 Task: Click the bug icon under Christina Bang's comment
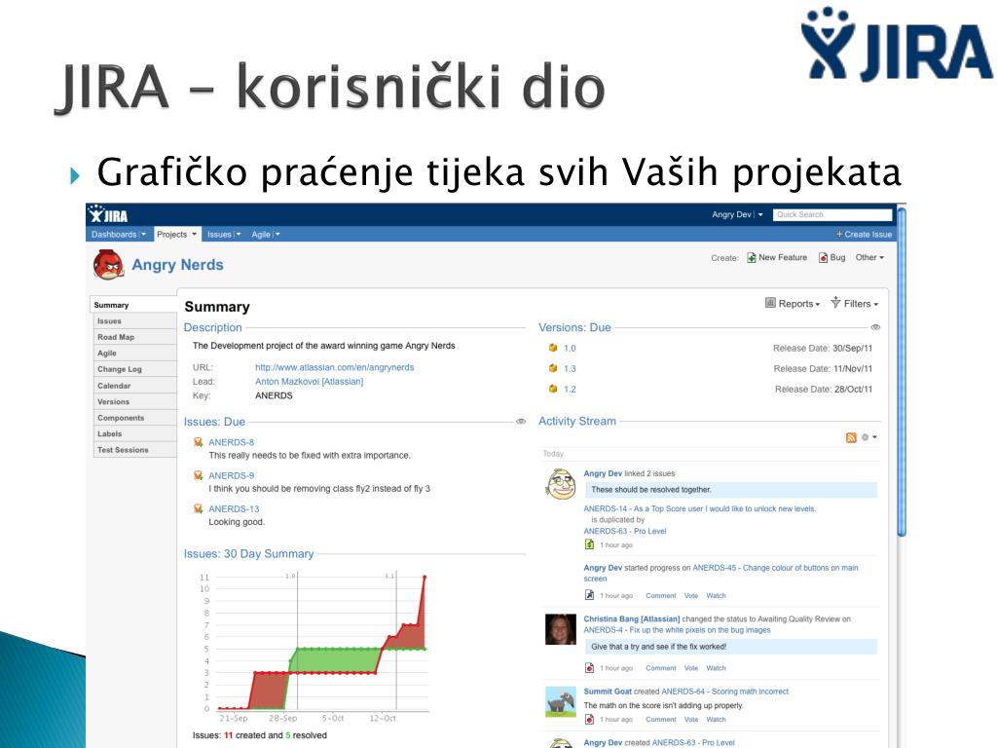point(589,668)
